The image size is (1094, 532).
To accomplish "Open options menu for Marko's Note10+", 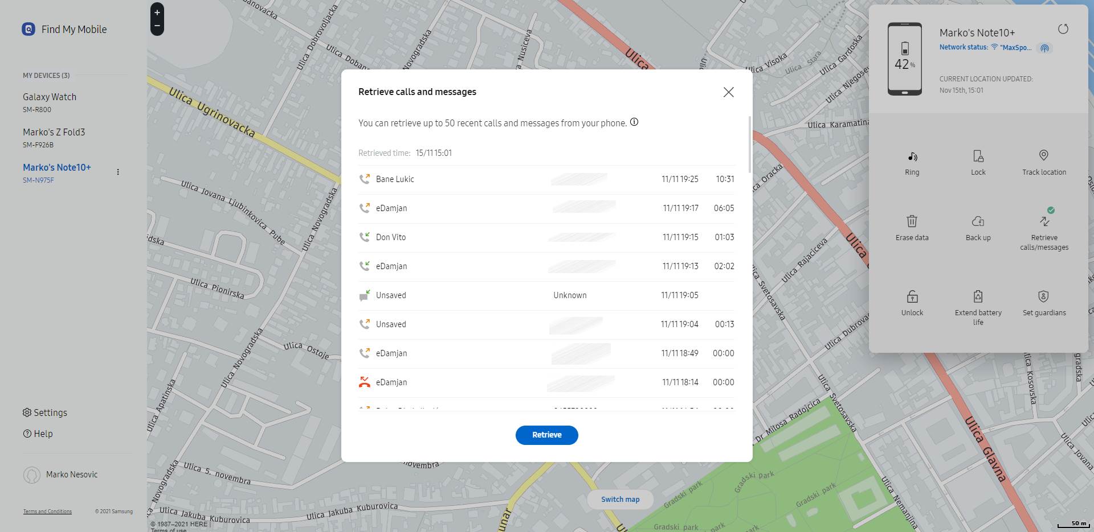I will click(118, 171).
